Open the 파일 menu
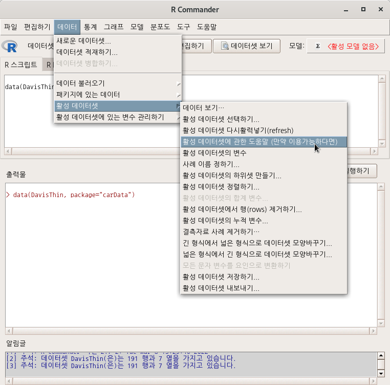The image size is (390, 385). click(11, 27)
